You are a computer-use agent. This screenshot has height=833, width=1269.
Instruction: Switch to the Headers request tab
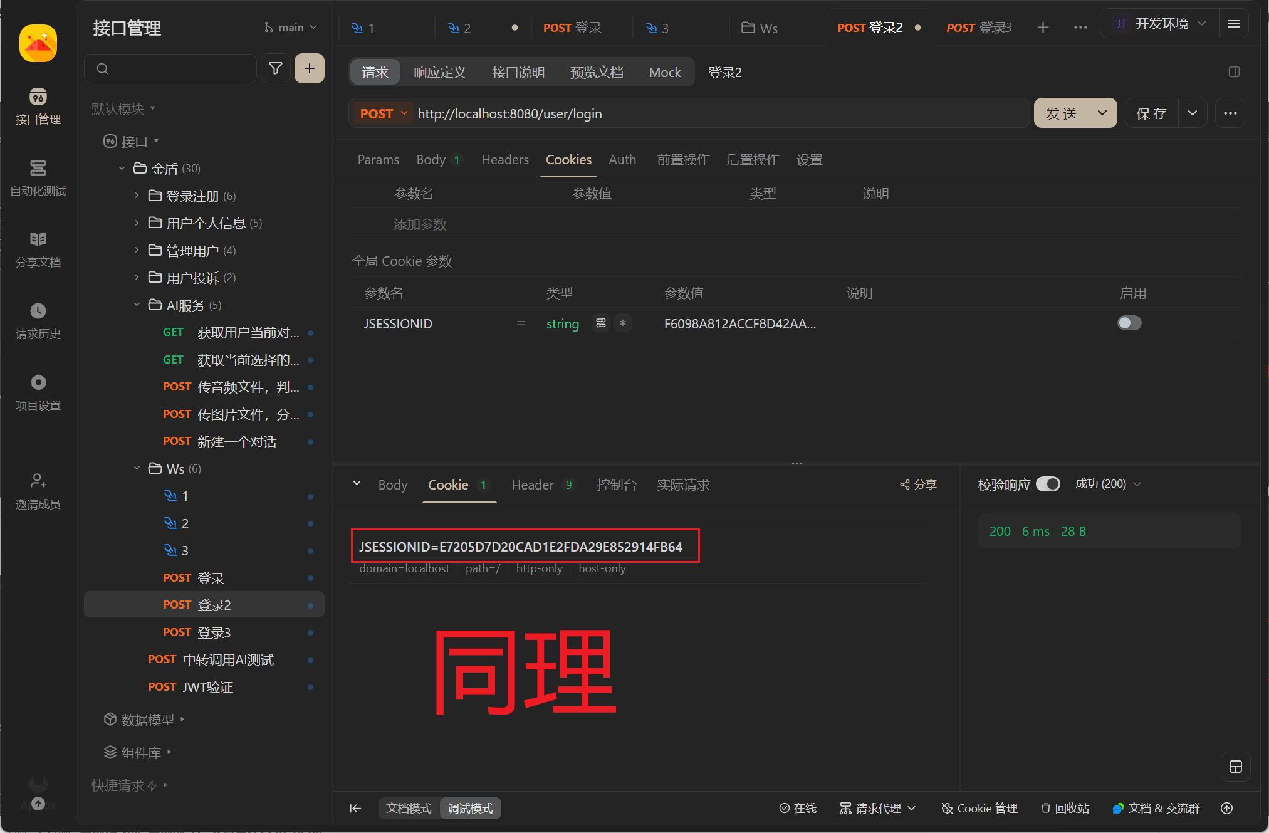click(x=504, y=160)
